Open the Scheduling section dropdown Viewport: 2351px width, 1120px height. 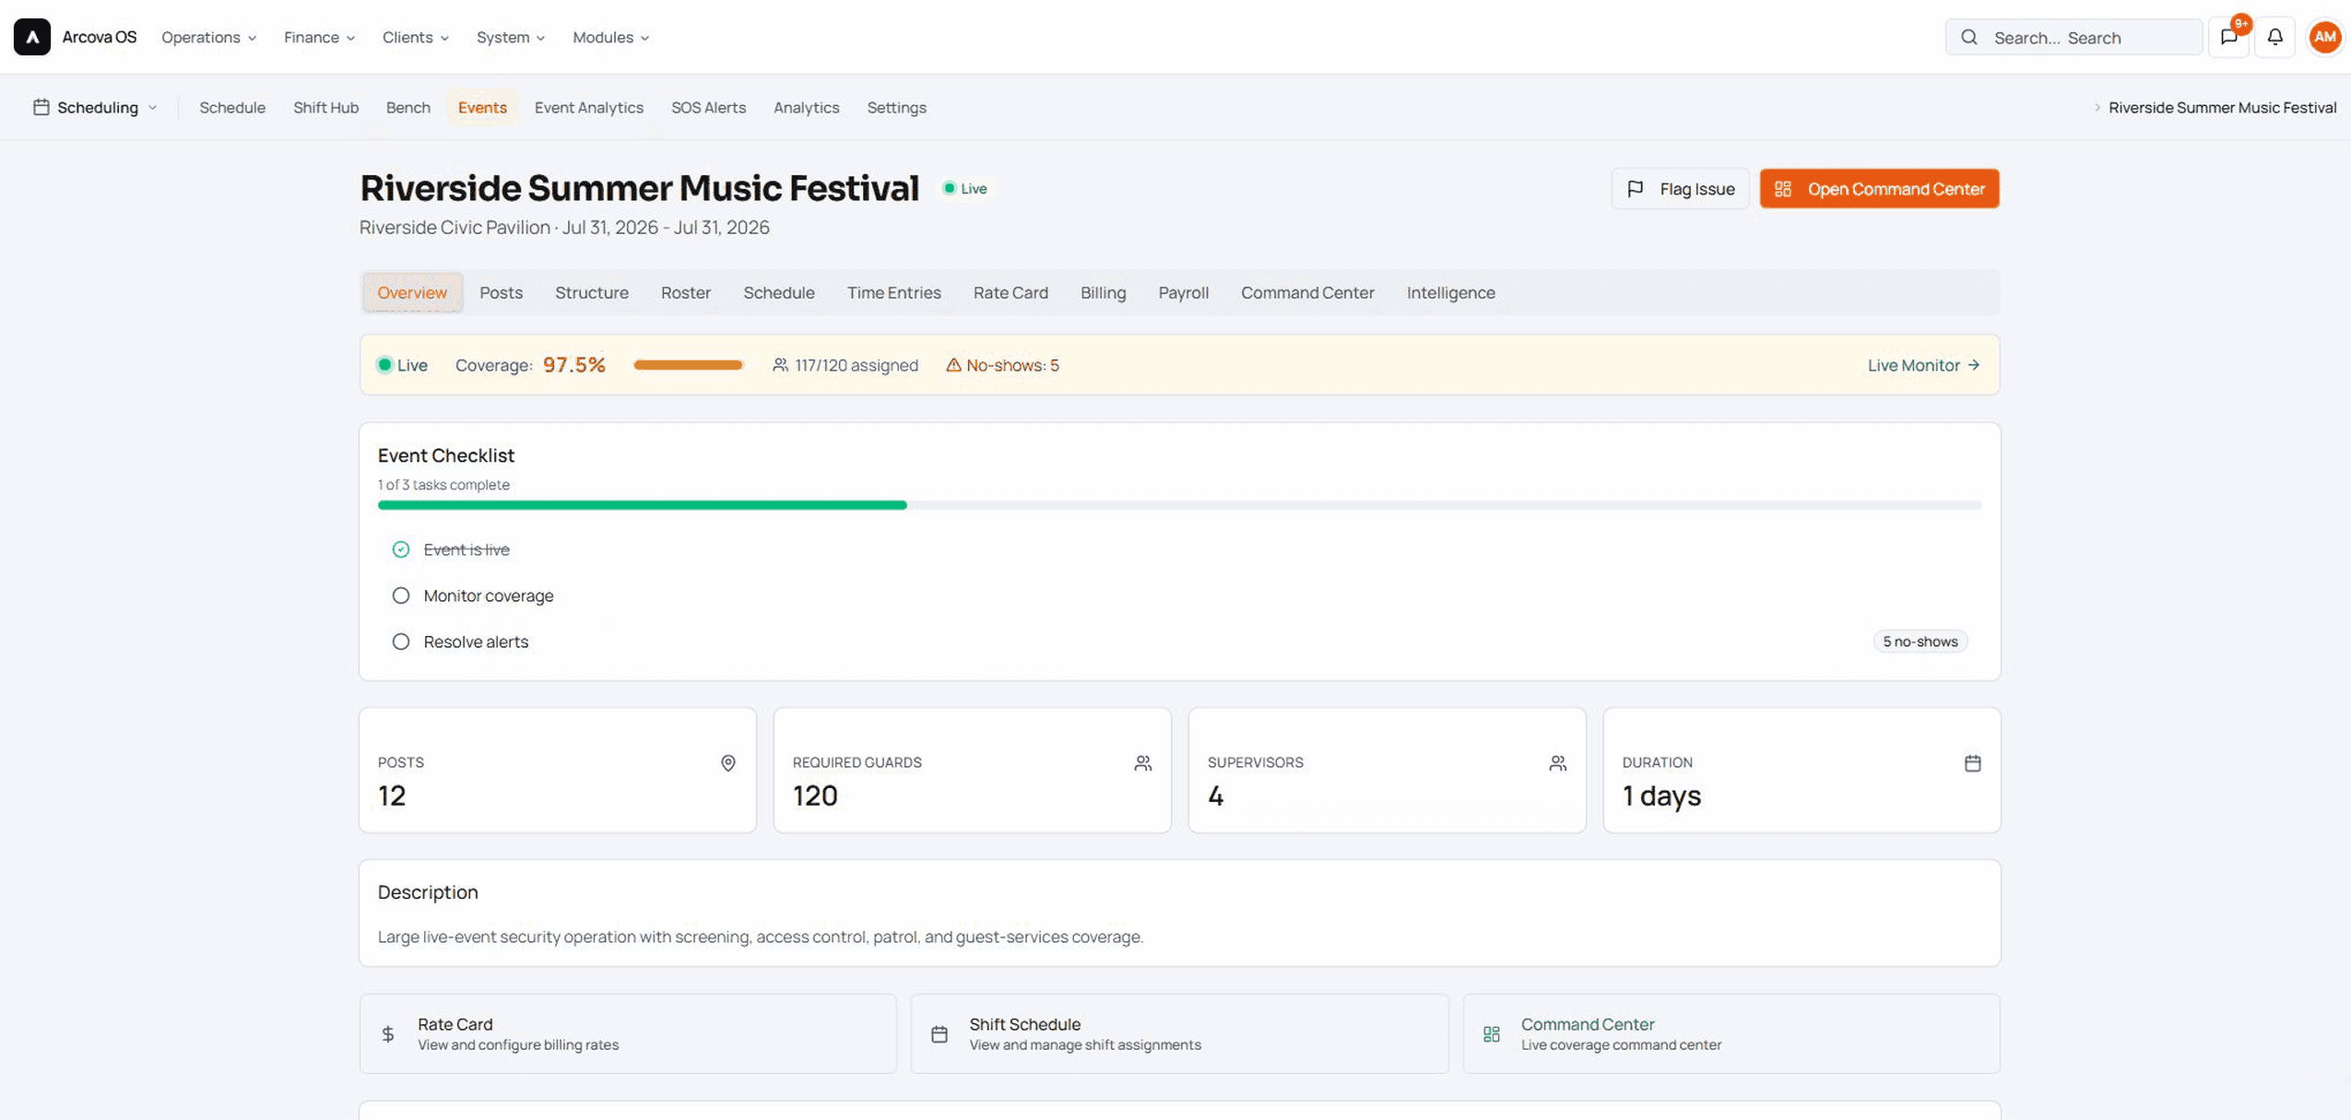tap(95, 107)
